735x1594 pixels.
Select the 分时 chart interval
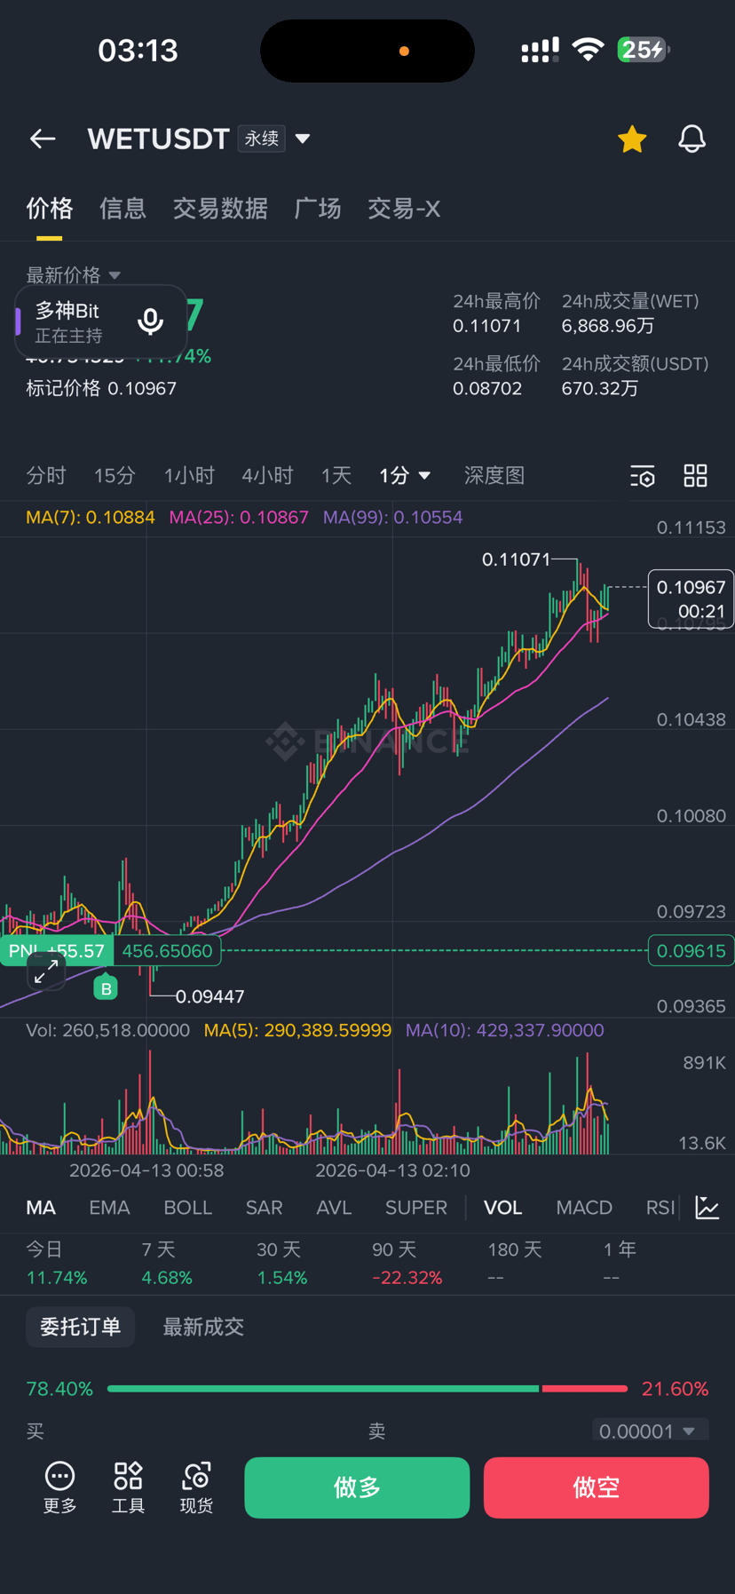[x=46, y=476]
